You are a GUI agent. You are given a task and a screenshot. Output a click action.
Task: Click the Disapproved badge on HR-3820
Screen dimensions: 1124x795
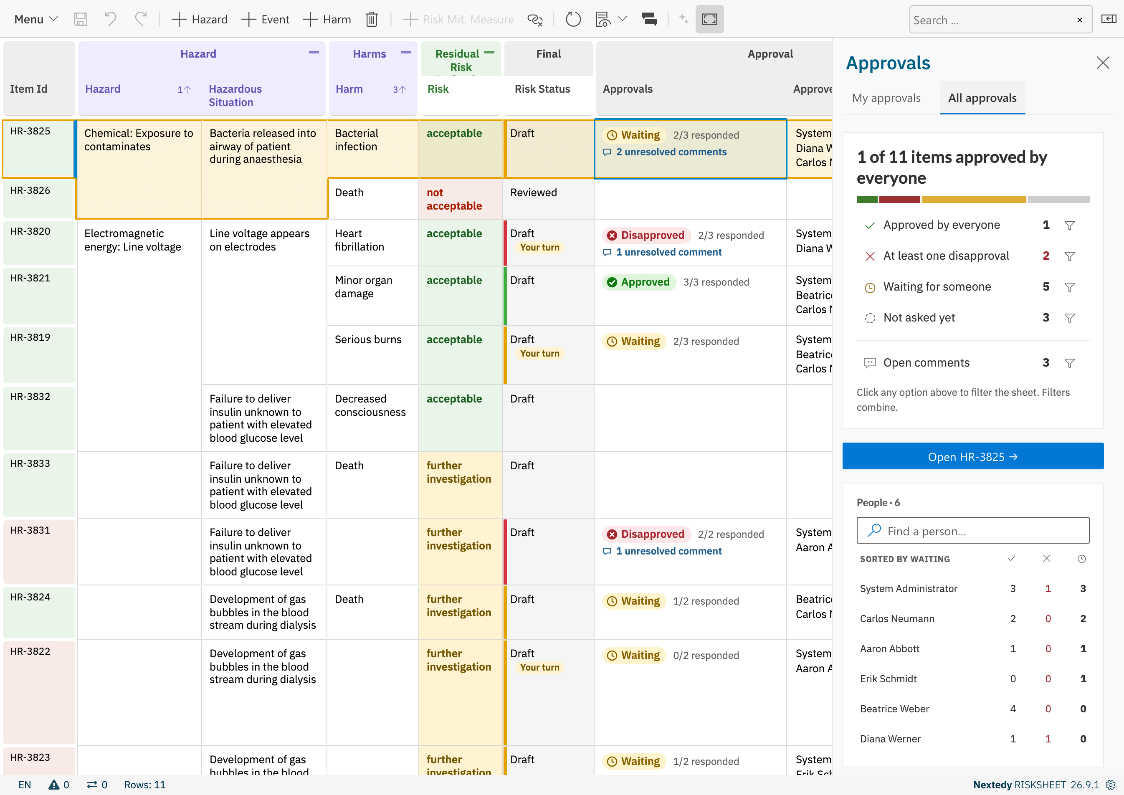tap(646, 235)
